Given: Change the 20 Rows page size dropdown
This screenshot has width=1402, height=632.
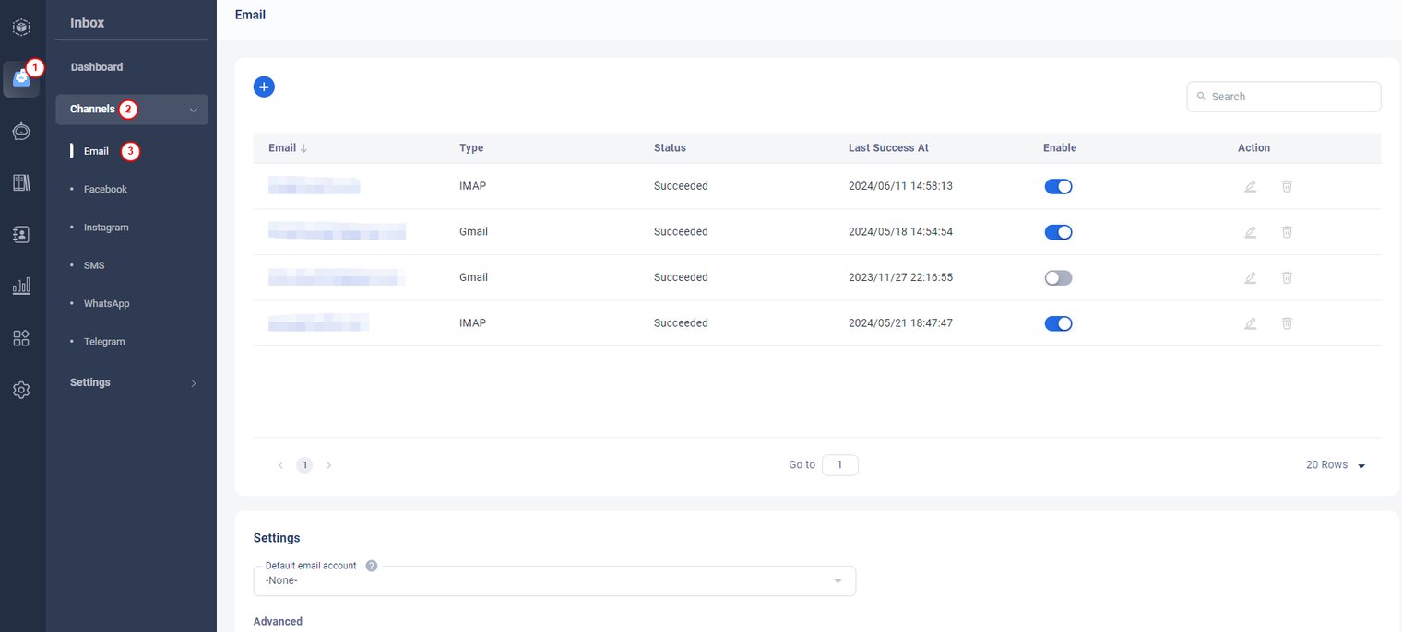Looking at the screenshot, I should [1335, 465].
